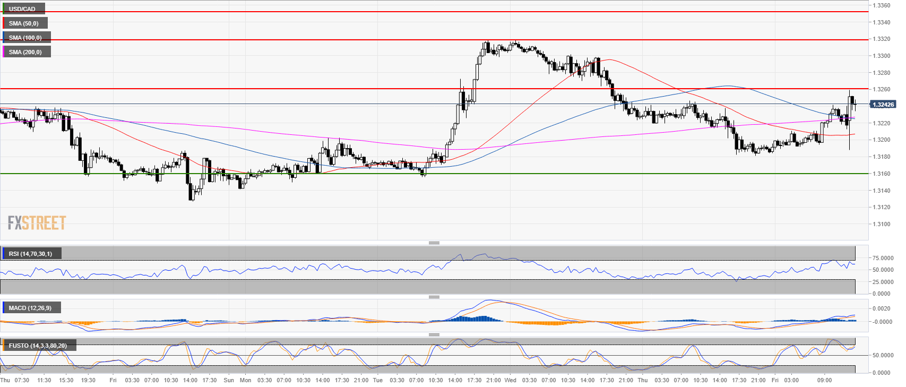906x387 pixels.
Task: Click the FXStreet logo watermark
Action: [37, 222]
